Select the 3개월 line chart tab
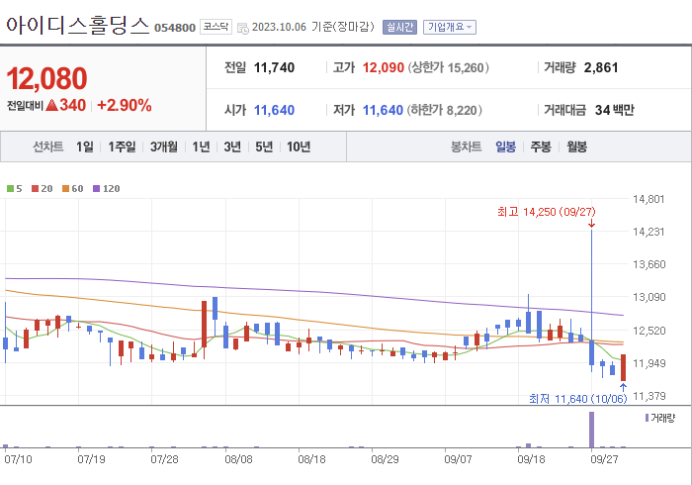 (x=164, y=146)
